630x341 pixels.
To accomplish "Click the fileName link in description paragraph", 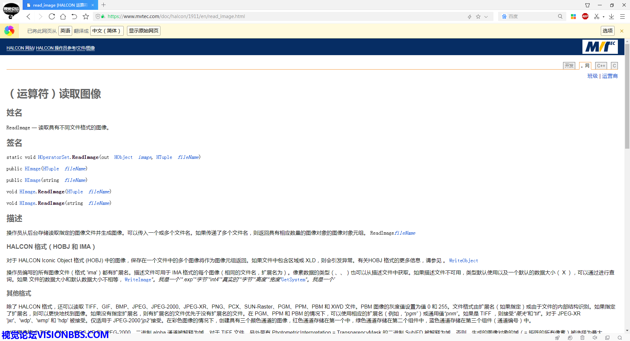I will click(405, 233).
